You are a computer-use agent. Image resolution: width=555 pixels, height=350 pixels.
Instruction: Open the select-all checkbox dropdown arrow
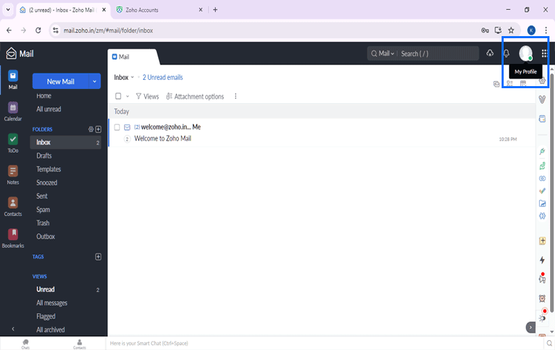(x=128, y=97)
